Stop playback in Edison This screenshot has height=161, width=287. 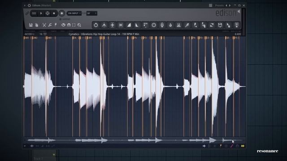coord(54,13)
